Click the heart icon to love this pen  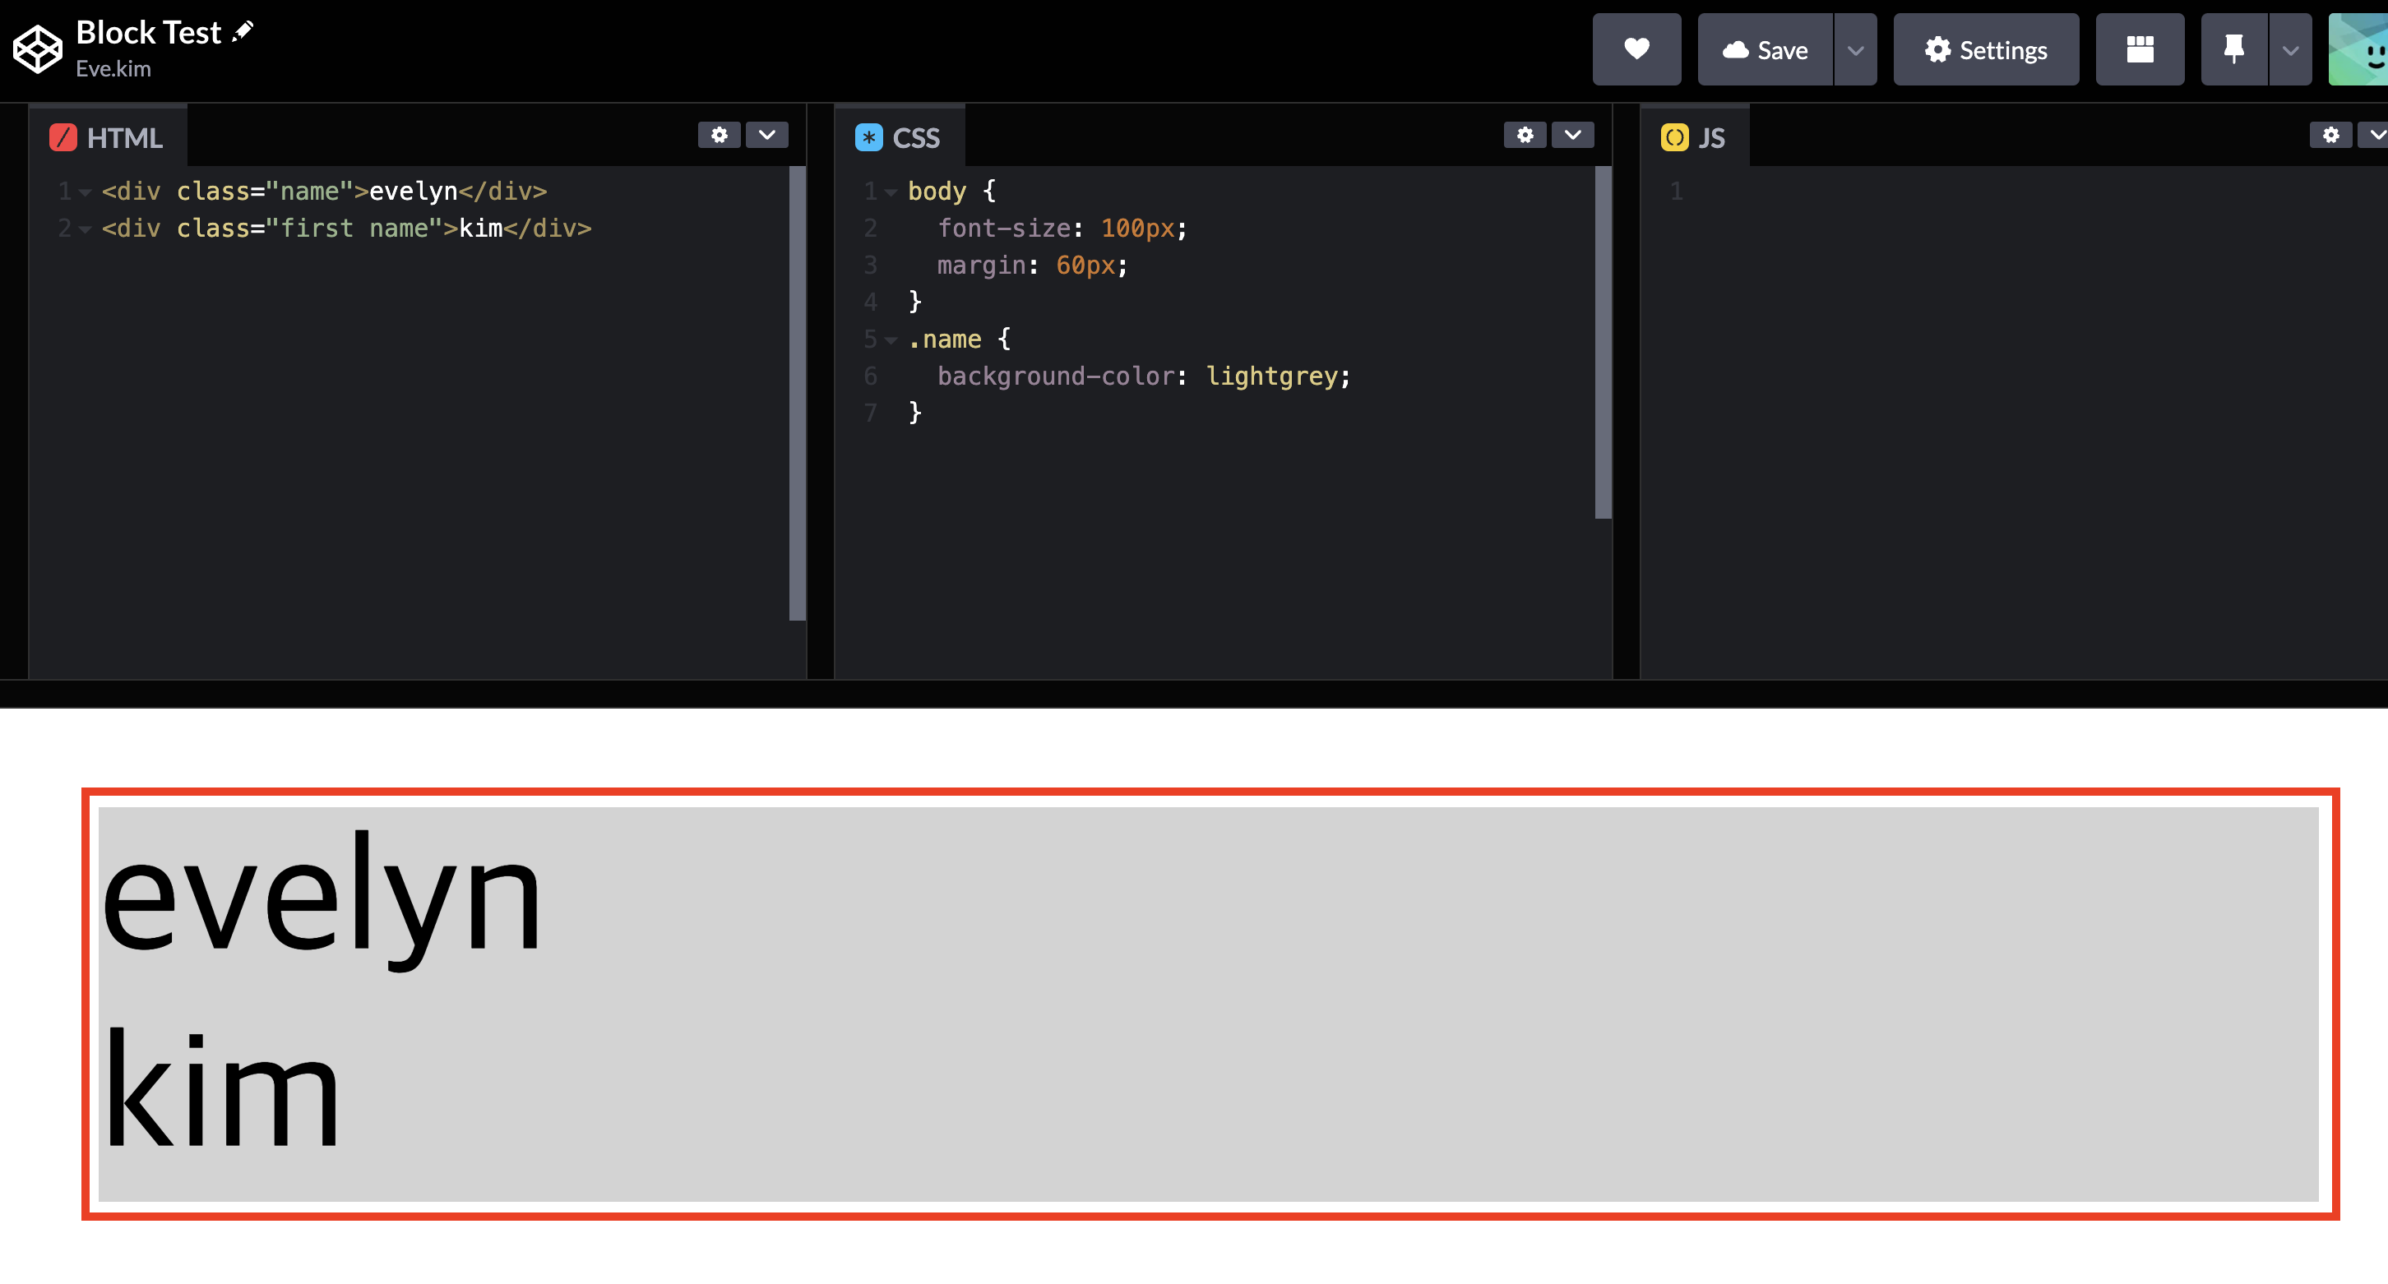point(1636,49)
